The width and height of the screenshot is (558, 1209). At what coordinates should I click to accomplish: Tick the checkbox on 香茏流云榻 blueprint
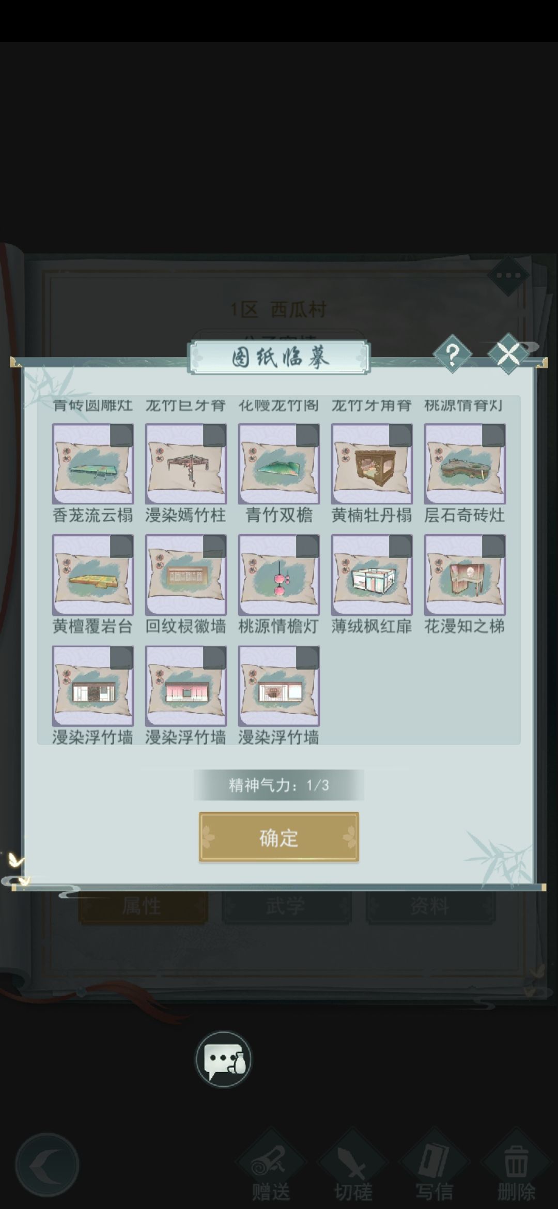[x=121, y=436]
